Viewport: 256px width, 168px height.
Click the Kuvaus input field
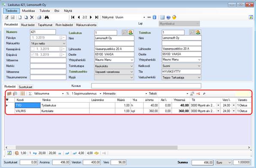(x=146, y=86)
